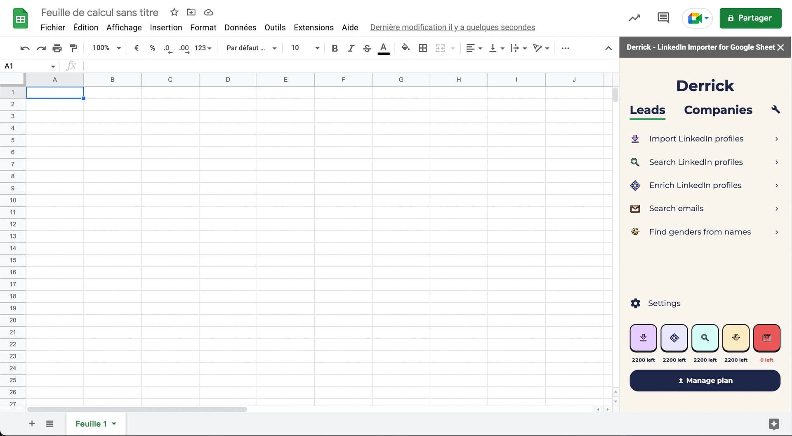Open the zoom 100% dropdown
The image size is (792, 436).
tap(106, 48)
